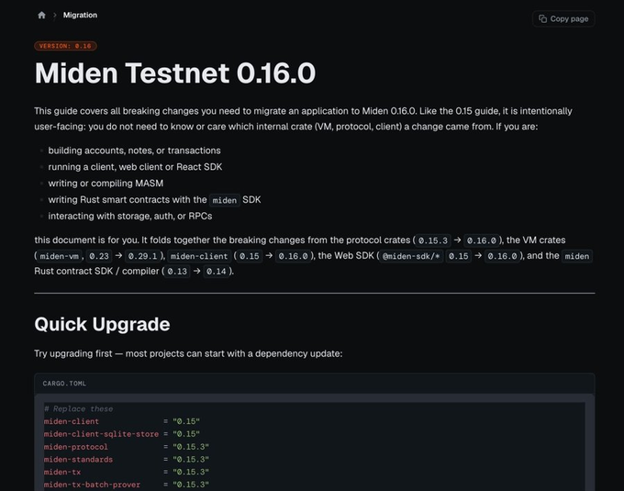This screenshot has height=491, width=624.
Task: Click the copy icon in Copy page
Action: [542, 18]
